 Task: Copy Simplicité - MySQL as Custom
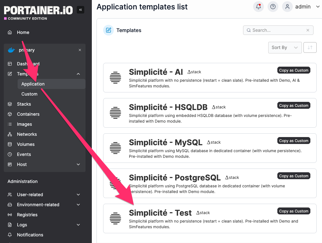coord(293,141)
